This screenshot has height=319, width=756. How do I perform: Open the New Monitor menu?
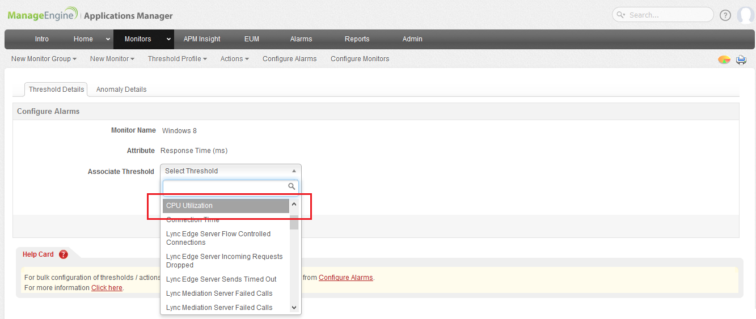coord(112,59)
